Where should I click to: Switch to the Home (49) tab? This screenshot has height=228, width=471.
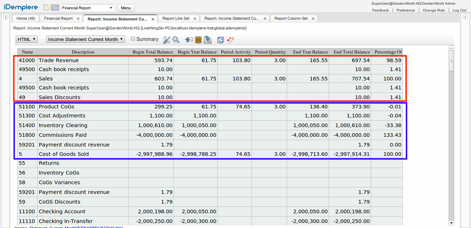click(x=26, y=18)
